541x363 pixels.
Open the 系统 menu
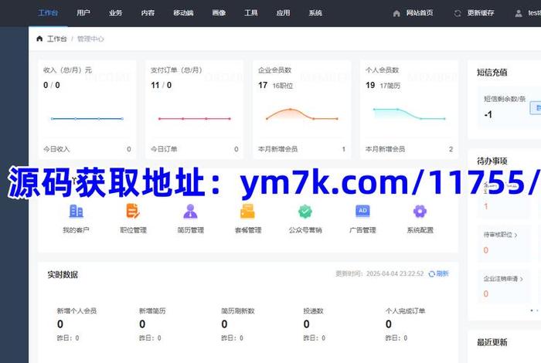point(315,13)
